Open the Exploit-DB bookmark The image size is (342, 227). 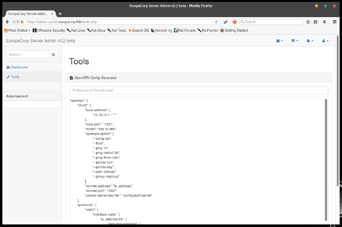[138, 30]
